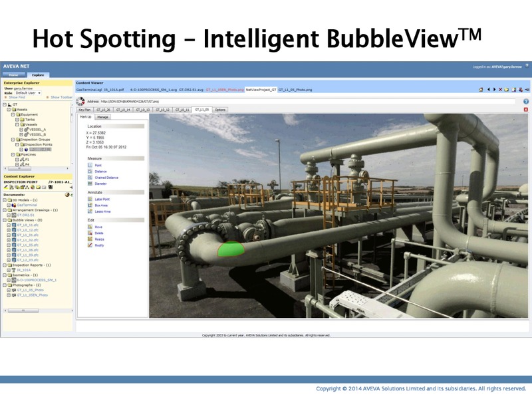Click the Enterprise Explorer horizontal scrollbar
Image resolution: width=532 pixels, height=399 pixels.
pos(37,168)
